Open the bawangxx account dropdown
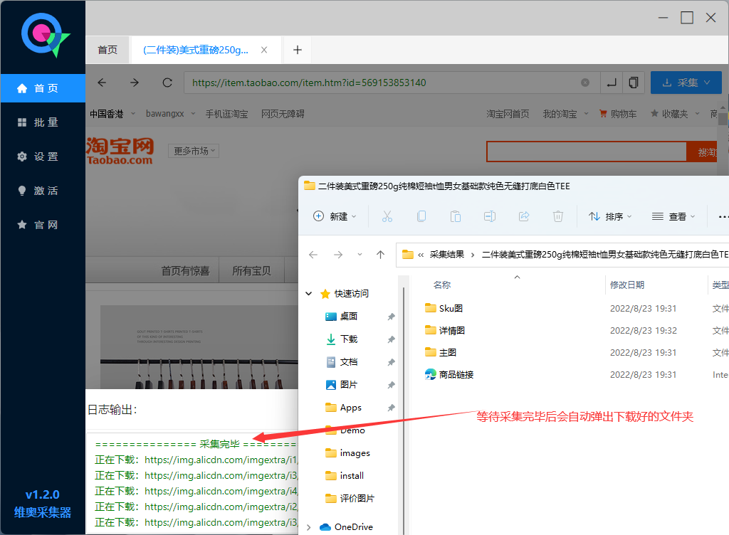The image size is (729, 535). (170, 114)
